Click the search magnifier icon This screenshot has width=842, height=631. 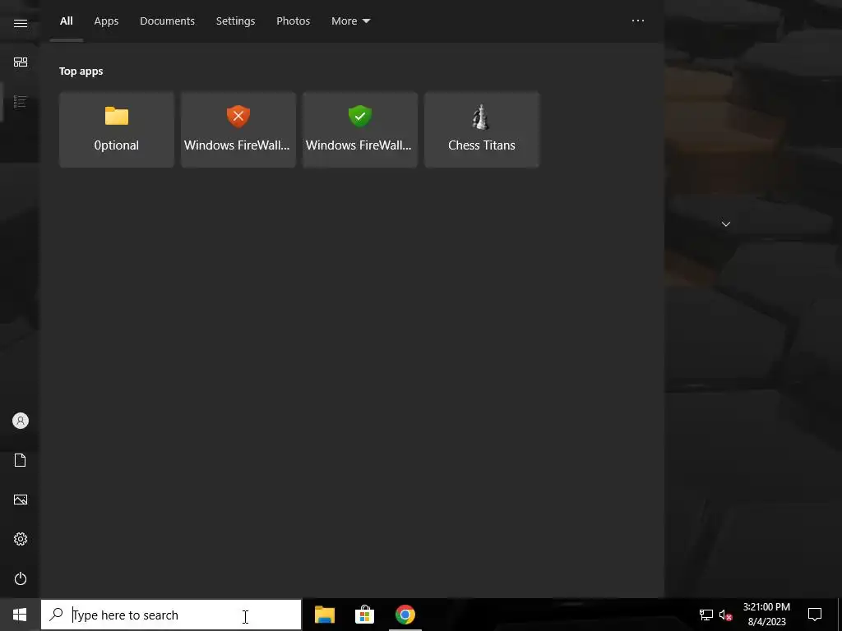point(56,615)
